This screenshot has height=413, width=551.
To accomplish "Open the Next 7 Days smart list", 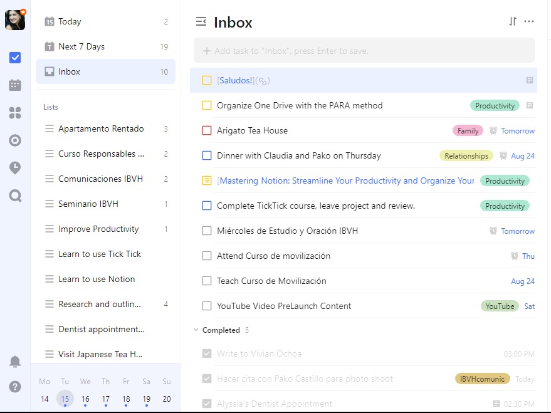I will [x=105, y=46].
